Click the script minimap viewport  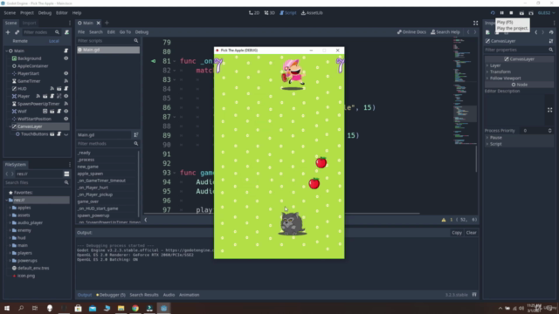click(465, 114)
